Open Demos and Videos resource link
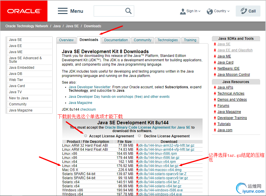 pos(232,100)
